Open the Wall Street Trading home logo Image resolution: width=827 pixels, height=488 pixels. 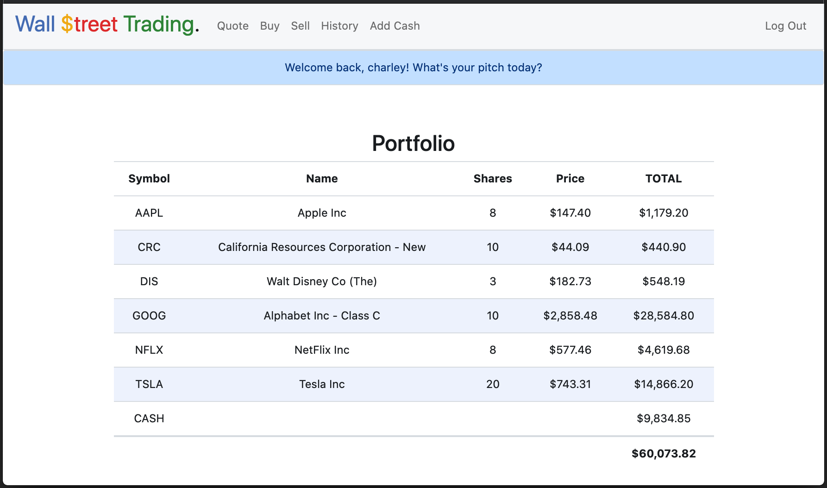[107, 24]
